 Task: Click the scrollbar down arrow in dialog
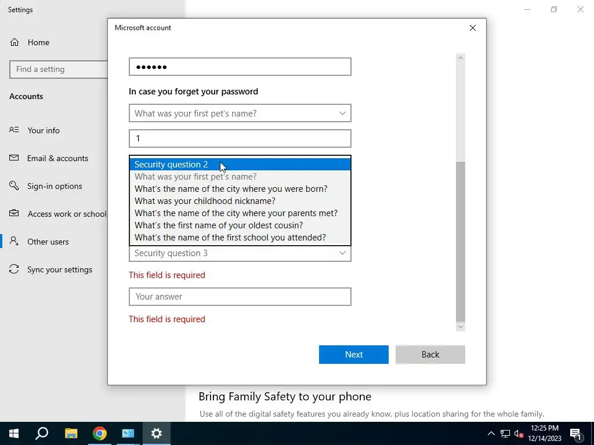pyautogui.click(x=460, y=327)
